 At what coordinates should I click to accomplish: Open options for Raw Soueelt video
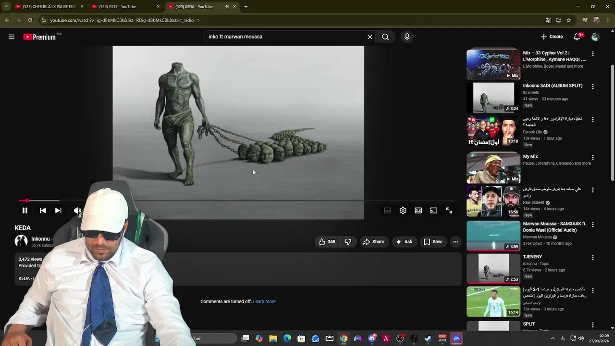point(593,190)
